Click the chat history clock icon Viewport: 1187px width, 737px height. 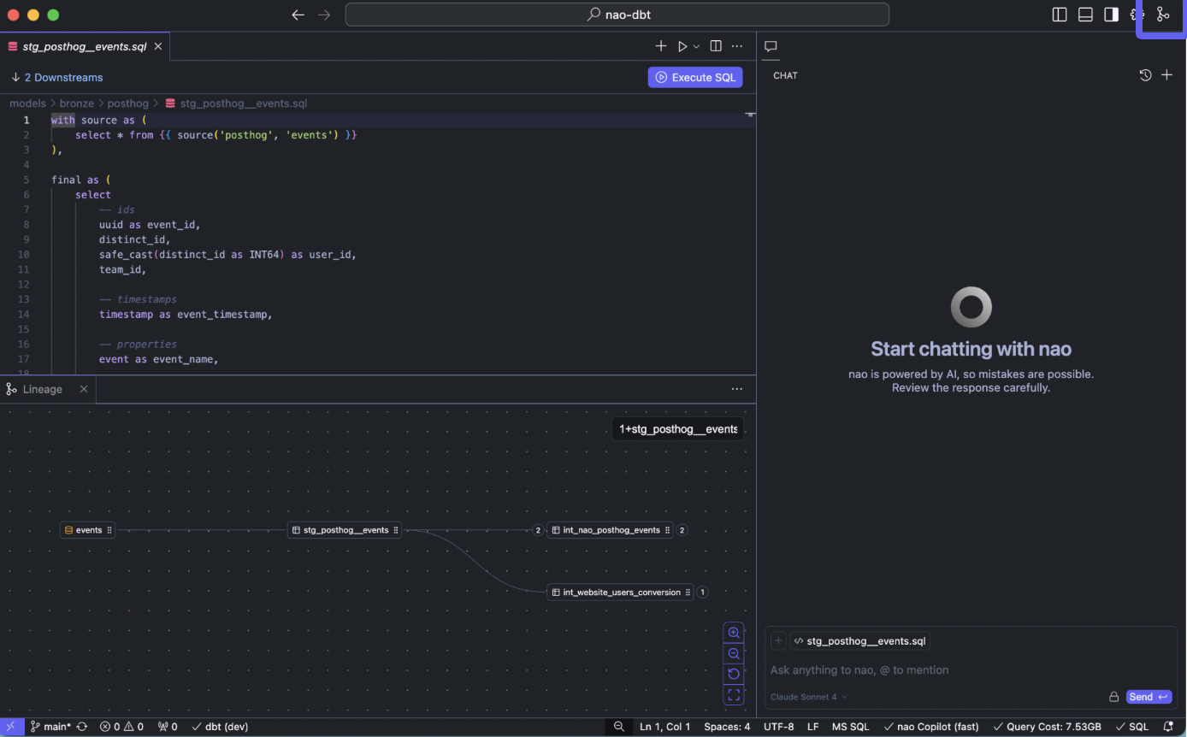coord(1145,75)
